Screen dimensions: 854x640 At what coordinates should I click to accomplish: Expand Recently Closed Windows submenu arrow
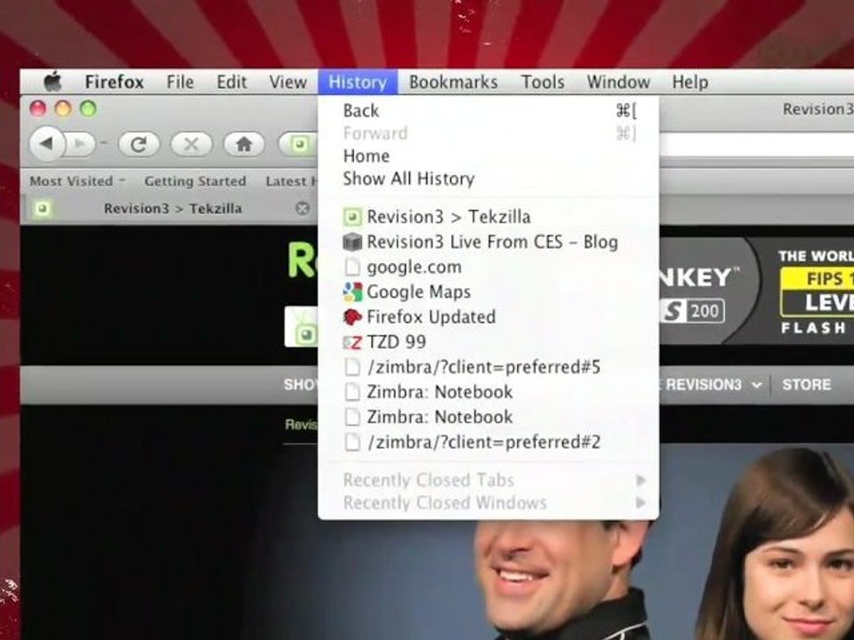pyautogui.click(x=641, y=503)
